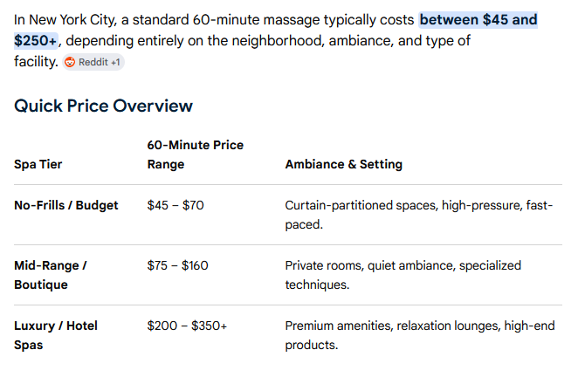
Task: Click the private rooms, quiet ambiance description
Action: [403, 275]
